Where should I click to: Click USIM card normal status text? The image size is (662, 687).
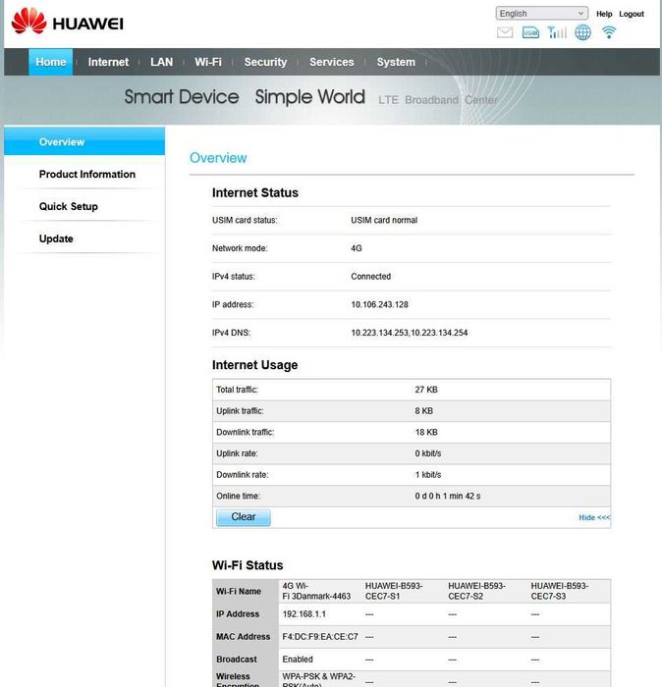pos(384,220)
